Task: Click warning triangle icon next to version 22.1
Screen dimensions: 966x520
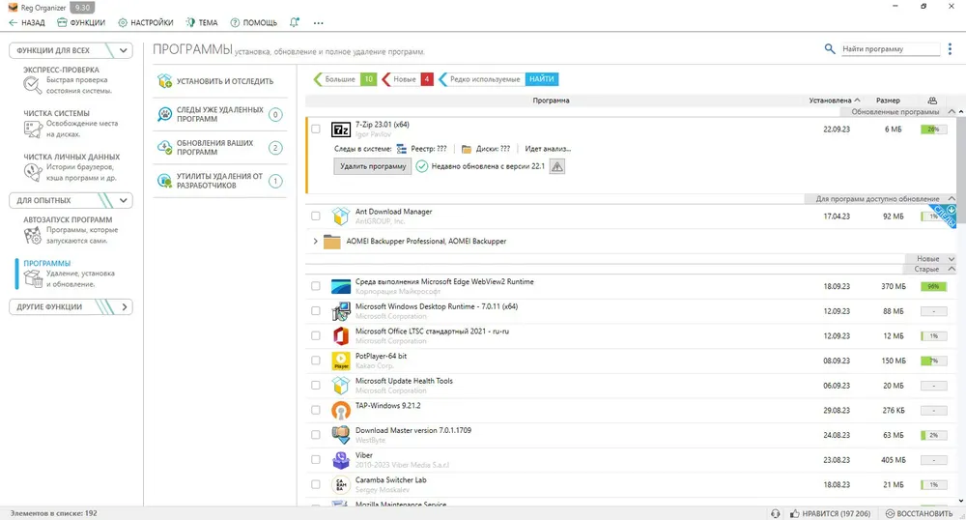Action: click(557, 166)
